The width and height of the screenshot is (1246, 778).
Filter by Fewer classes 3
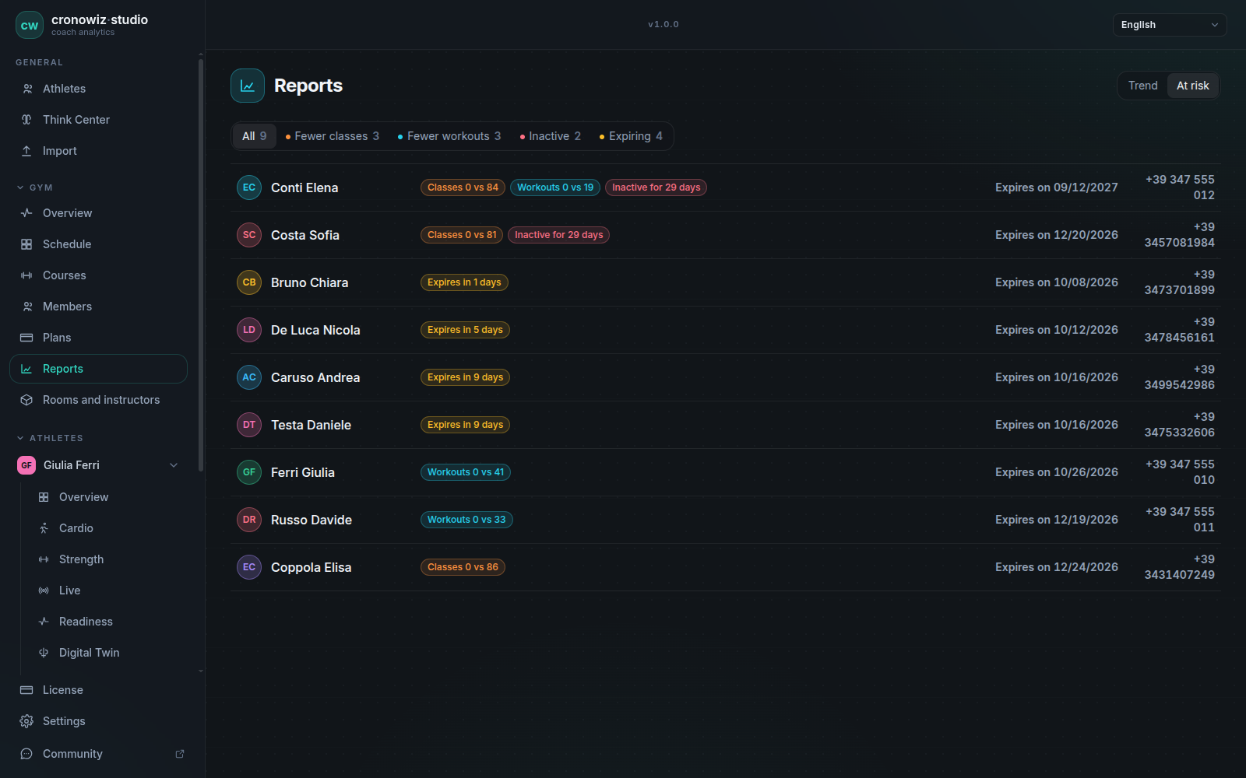(x=333, y=136)
